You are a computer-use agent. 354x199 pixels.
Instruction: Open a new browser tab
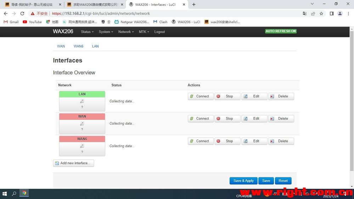pyautogui.click(x=194, y=5)
